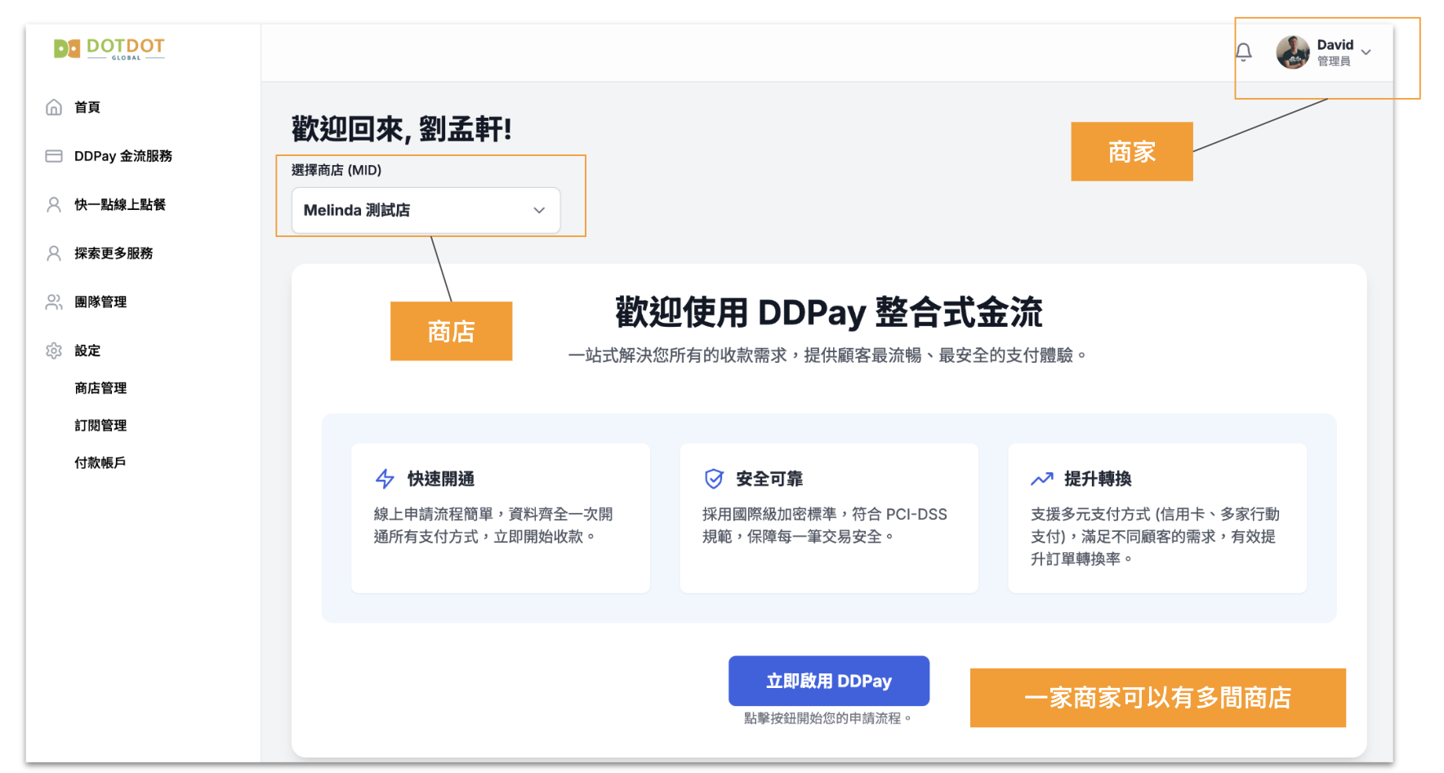Viewport: 1444px width, 773px height.
Task: Click the person icon beside 探索更多服務
Action: (x=54, y=253)
